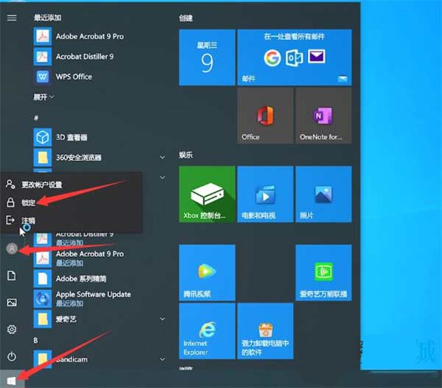Launch the Internet Explorer tile
This screenshot has height=388, width=442.
coord(207,331)
